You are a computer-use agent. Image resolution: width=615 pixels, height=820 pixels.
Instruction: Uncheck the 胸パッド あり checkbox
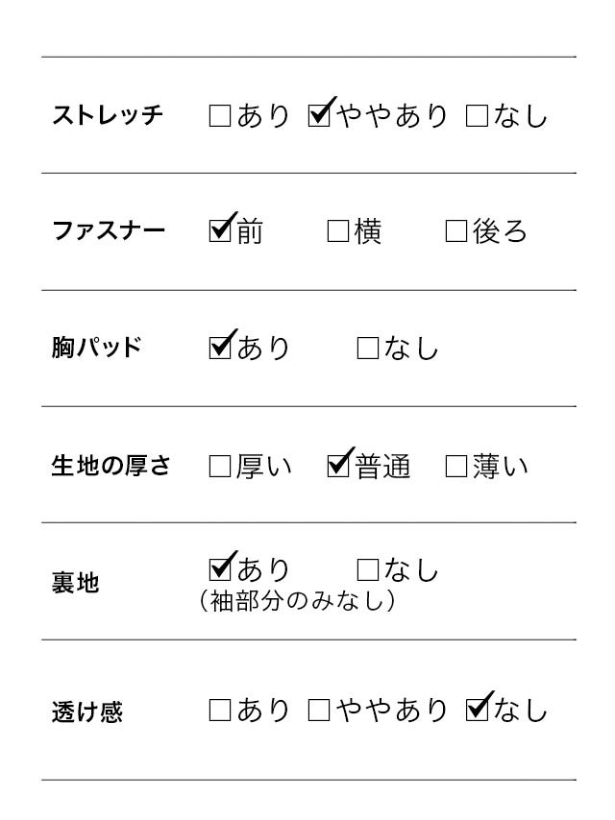(x=220, y=348)
